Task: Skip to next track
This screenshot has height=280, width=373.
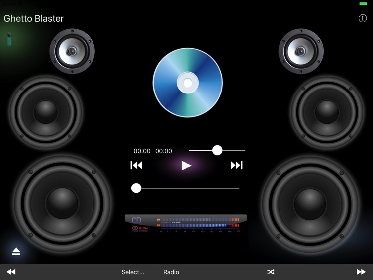Action: (x=236, y=165)
